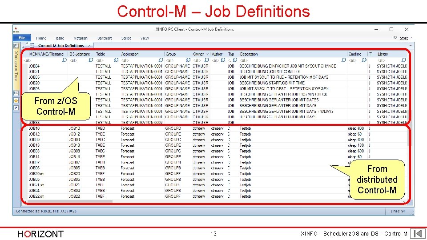Click the Owner column sort dropdown arrow
The image size is (427, 240).
[207, 54]
